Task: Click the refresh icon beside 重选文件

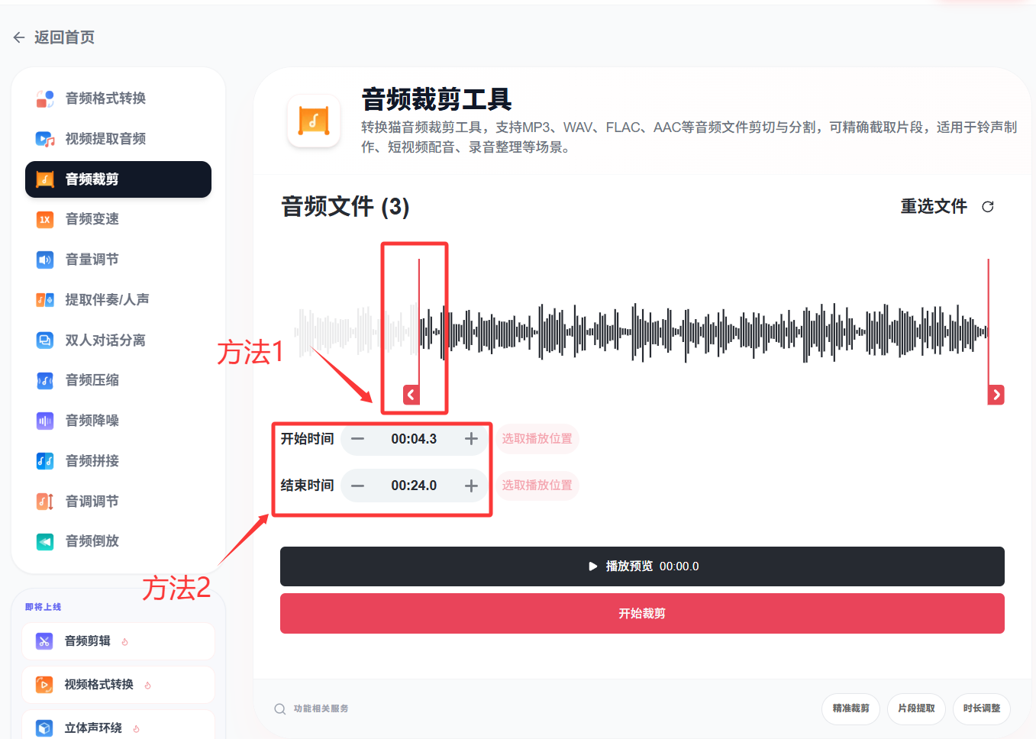Action: [x=988, y=206]
